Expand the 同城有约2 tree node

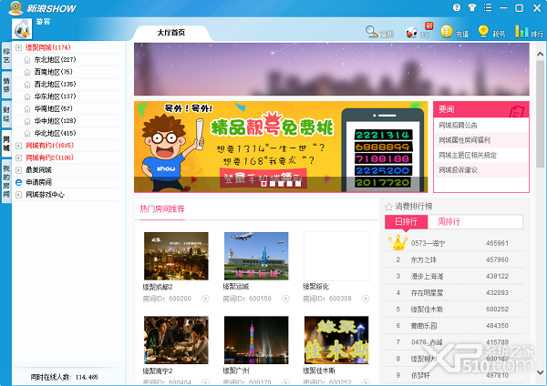(19, 157)
